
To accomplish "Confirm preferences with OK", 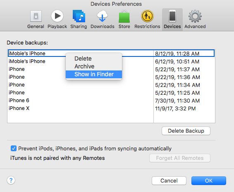I will (x=209, y=181).
